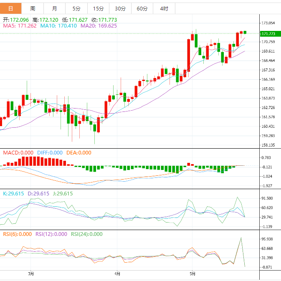Click the 5月 marker on time axis
This screenshot has width=281, height=281.
(192, 274)
